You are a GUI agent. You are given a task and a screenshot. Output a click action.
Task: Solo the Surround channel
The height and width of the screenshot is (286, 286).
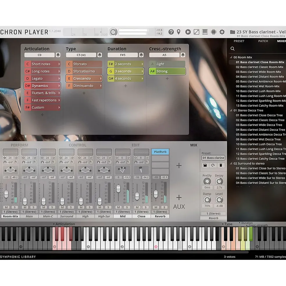71,207
